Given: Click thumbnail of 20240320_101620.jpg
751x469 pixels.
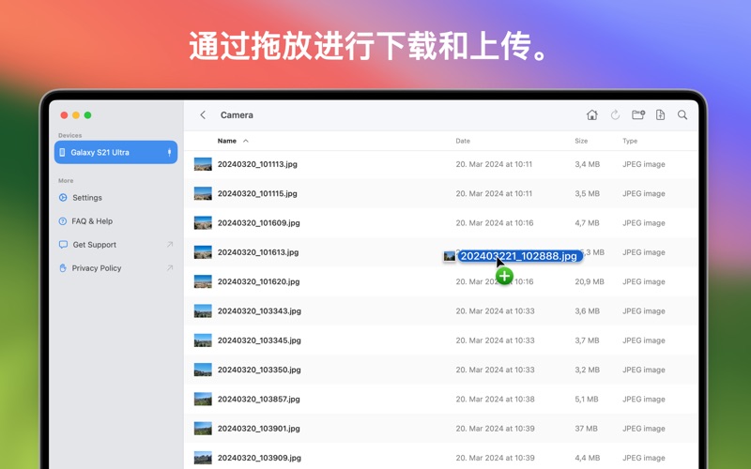Looking at the screenshot, I should (x=203, y=281).
